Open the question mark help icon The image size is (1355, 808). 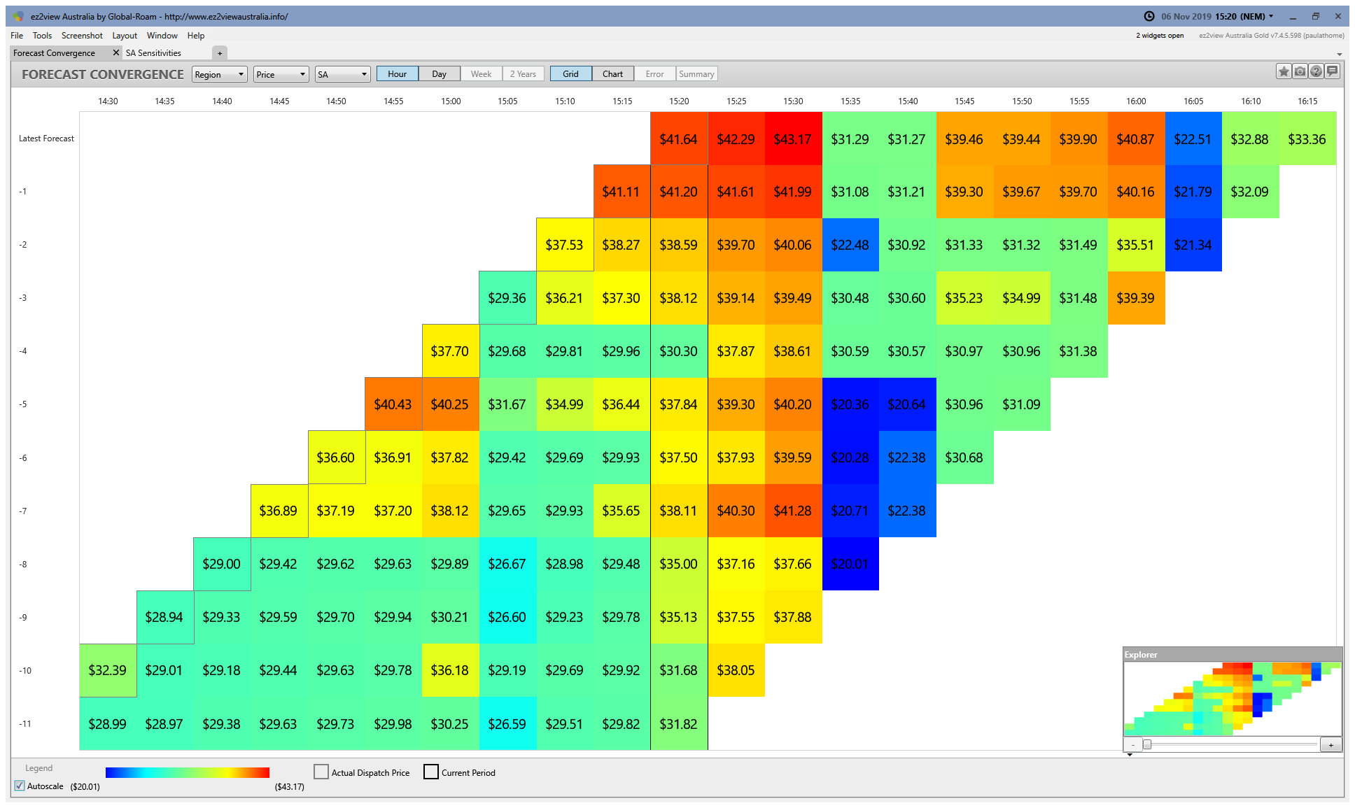pos(1316,71)
